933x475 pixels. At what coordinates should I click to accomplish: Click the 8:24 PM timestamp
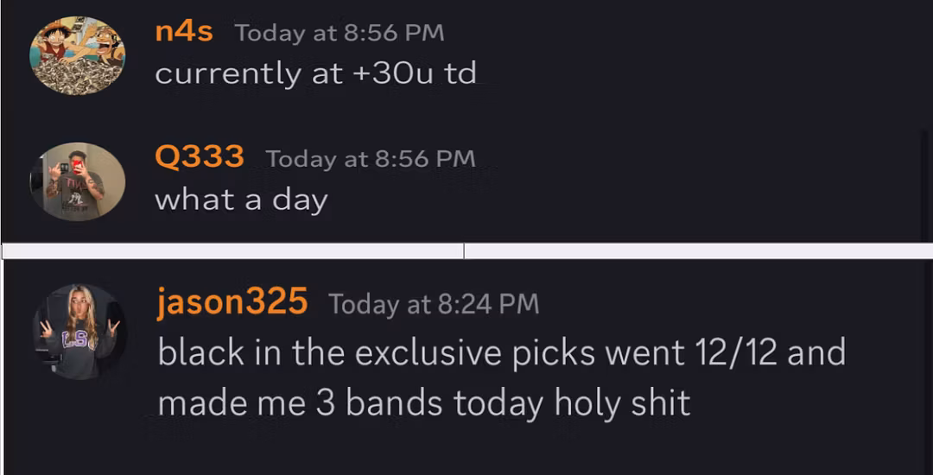pos(434,304)
